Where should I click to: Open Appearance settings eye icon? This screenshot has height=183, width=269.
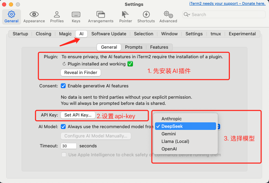(34, 14)
